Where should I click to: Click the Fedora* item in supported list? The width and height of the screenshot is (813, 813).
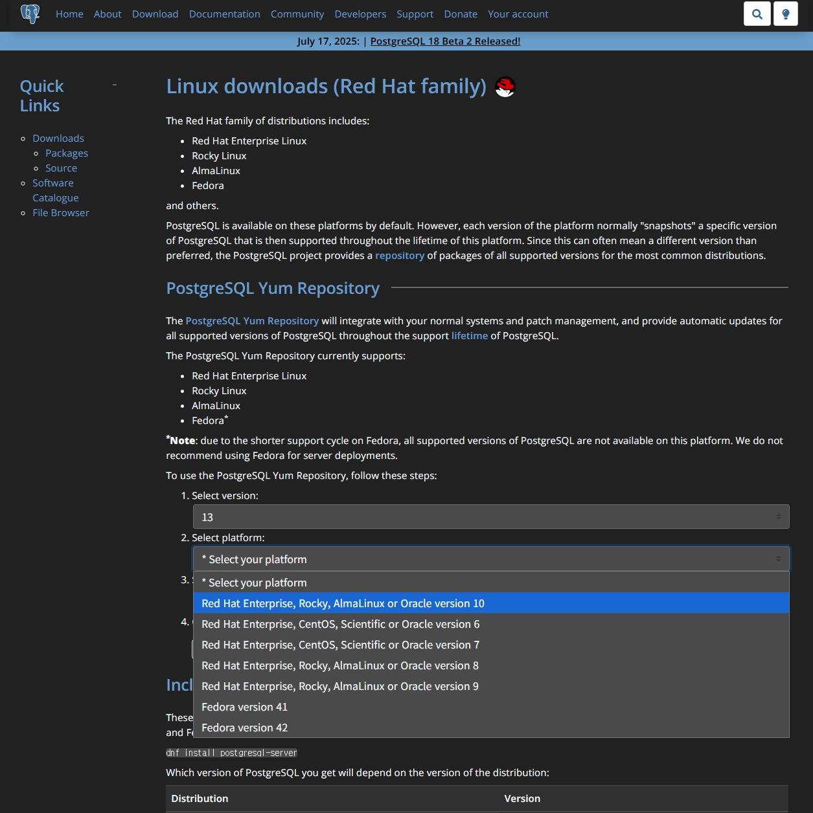(x=210, y=420)
